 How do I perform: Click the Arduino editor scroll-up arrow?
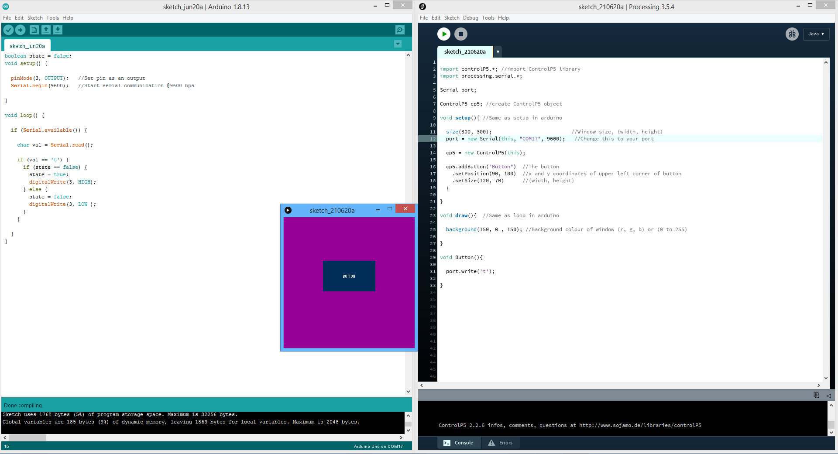point(408,55)
